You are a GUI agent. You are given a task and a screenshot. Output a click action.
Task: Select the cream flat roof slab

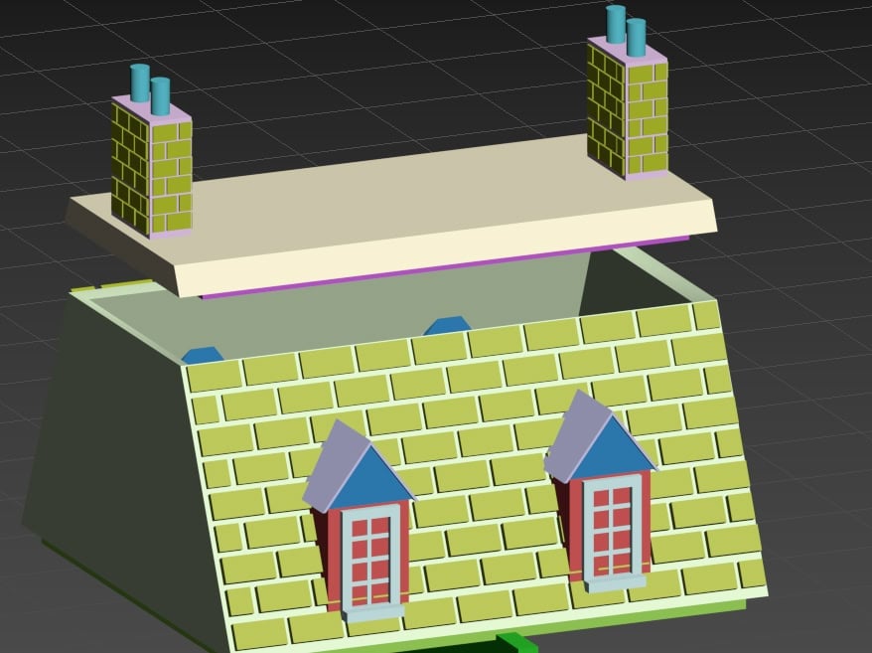click(389, 217)
